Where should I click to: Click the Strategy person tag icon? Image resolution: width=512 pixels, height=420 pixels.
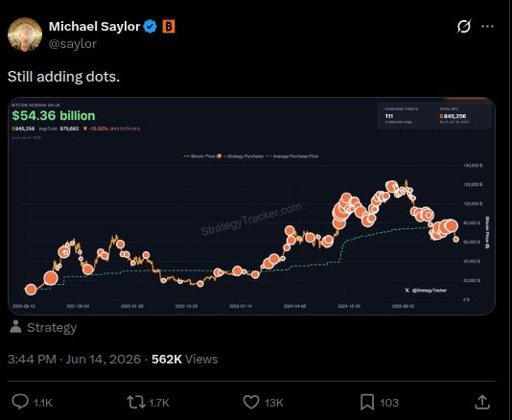pos(15,327)
